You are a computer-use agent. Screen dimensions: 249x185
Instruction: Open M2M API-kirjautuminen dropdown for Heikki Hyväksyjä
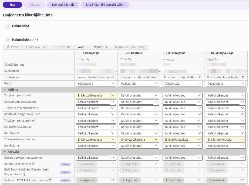pos(226,180)
